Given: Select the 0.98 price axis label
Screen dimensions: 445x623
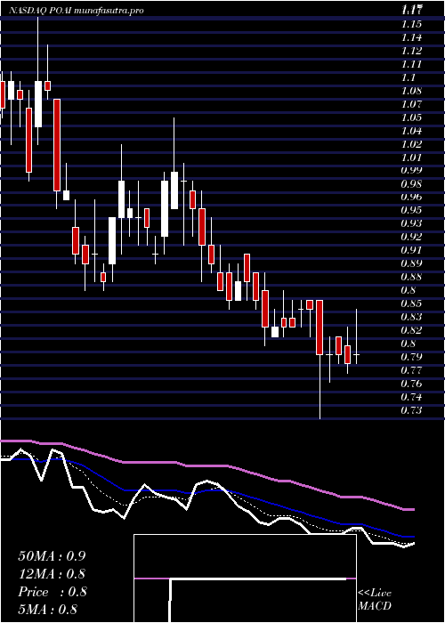Looking at the screenshot, I should (x=411, y=184).
